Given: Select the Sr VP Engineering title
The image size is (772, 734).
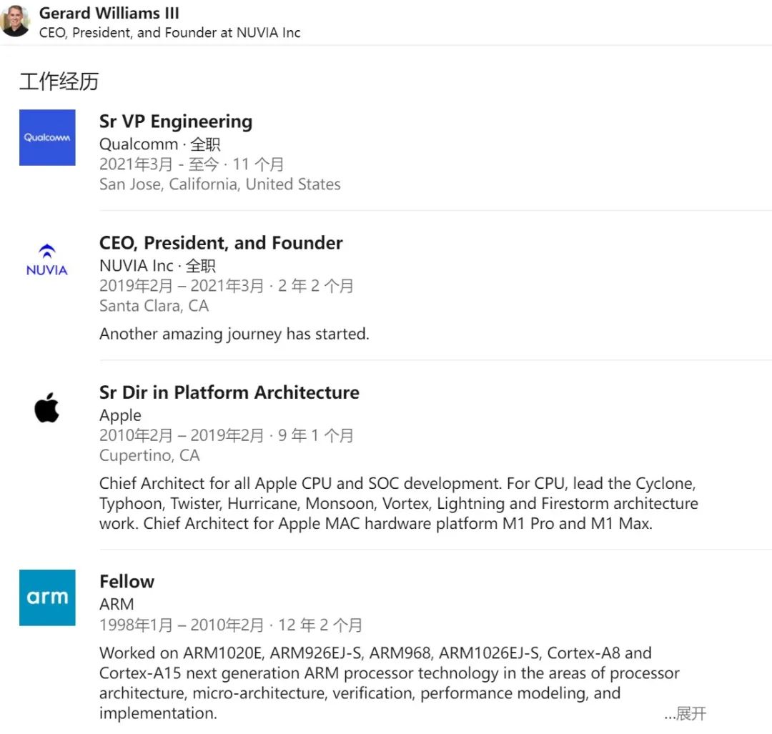Looking at the screenshot, I should pyautogui.click(x=176, y=121).
